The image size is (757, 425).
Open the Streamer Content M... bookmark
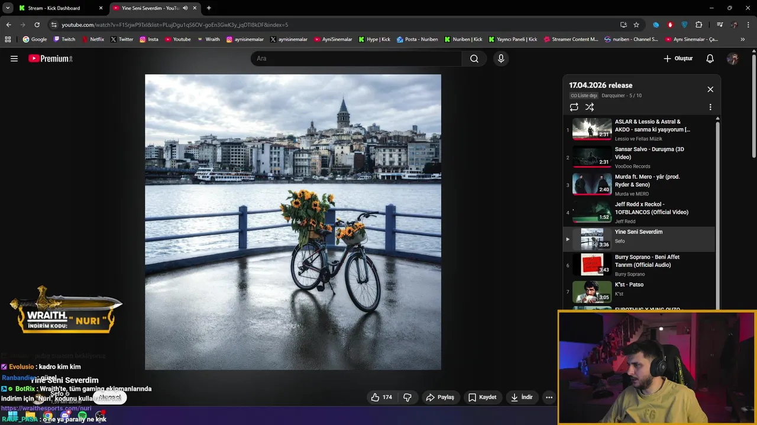click(x=571, y=40)
